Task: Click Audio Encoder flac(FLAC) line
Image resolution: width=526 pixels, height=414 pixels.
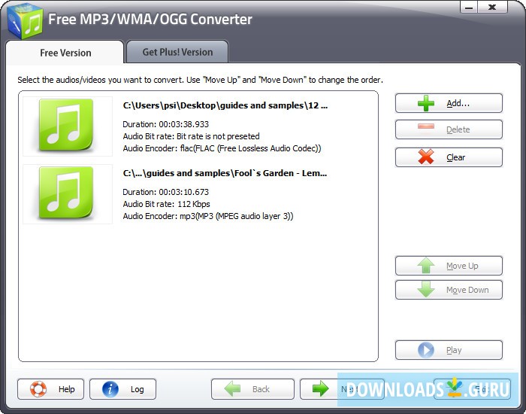Action: [222, 148]
